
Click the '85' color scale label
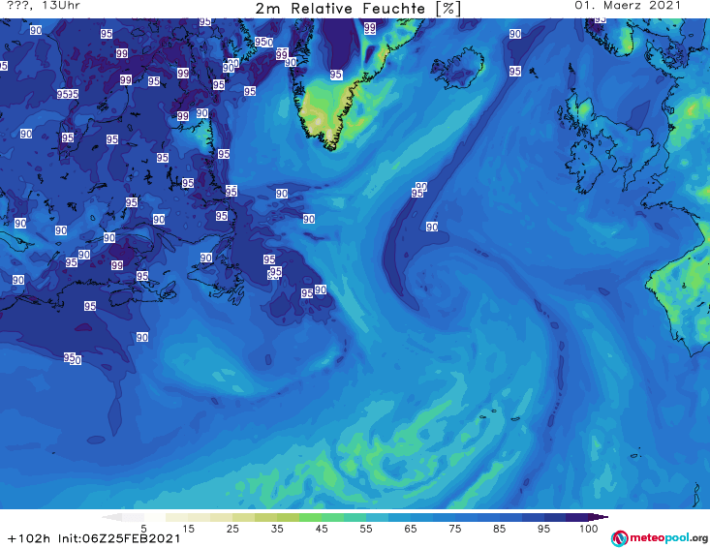[499, 529]
